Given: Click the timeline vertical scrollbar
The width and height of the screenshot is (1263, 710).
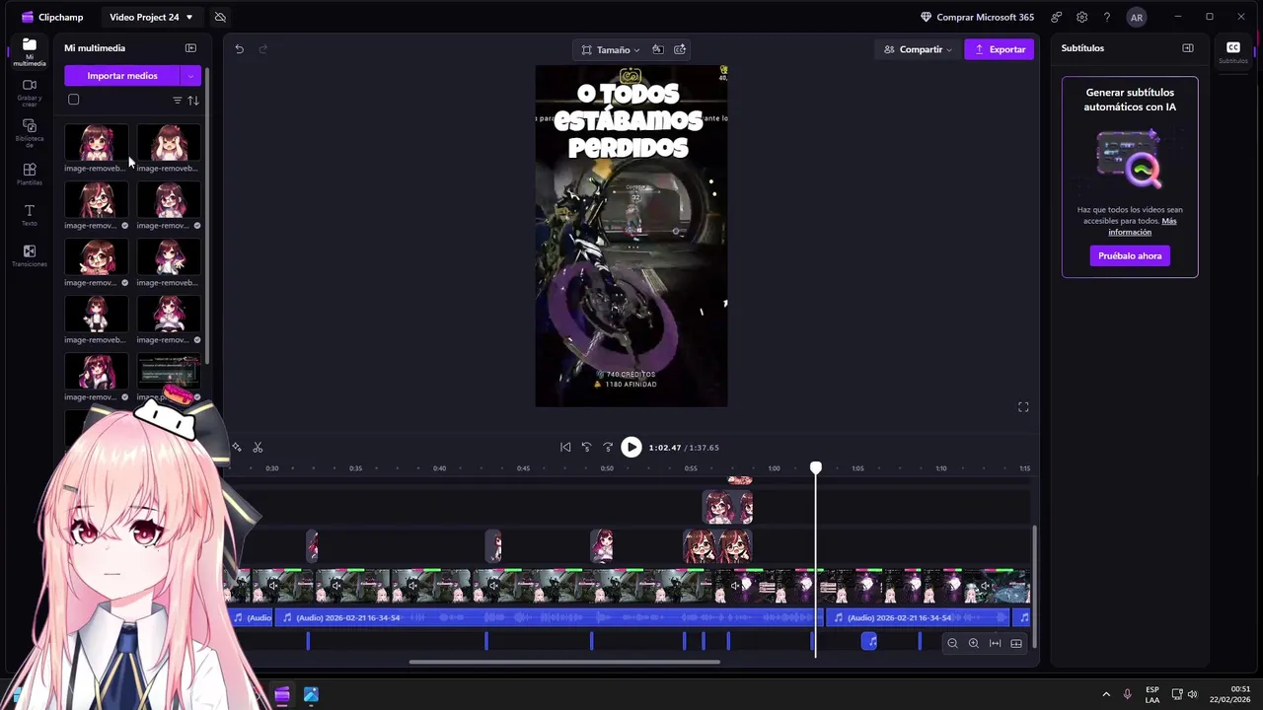Looking at the screenshot, I should click(1035, 586).
